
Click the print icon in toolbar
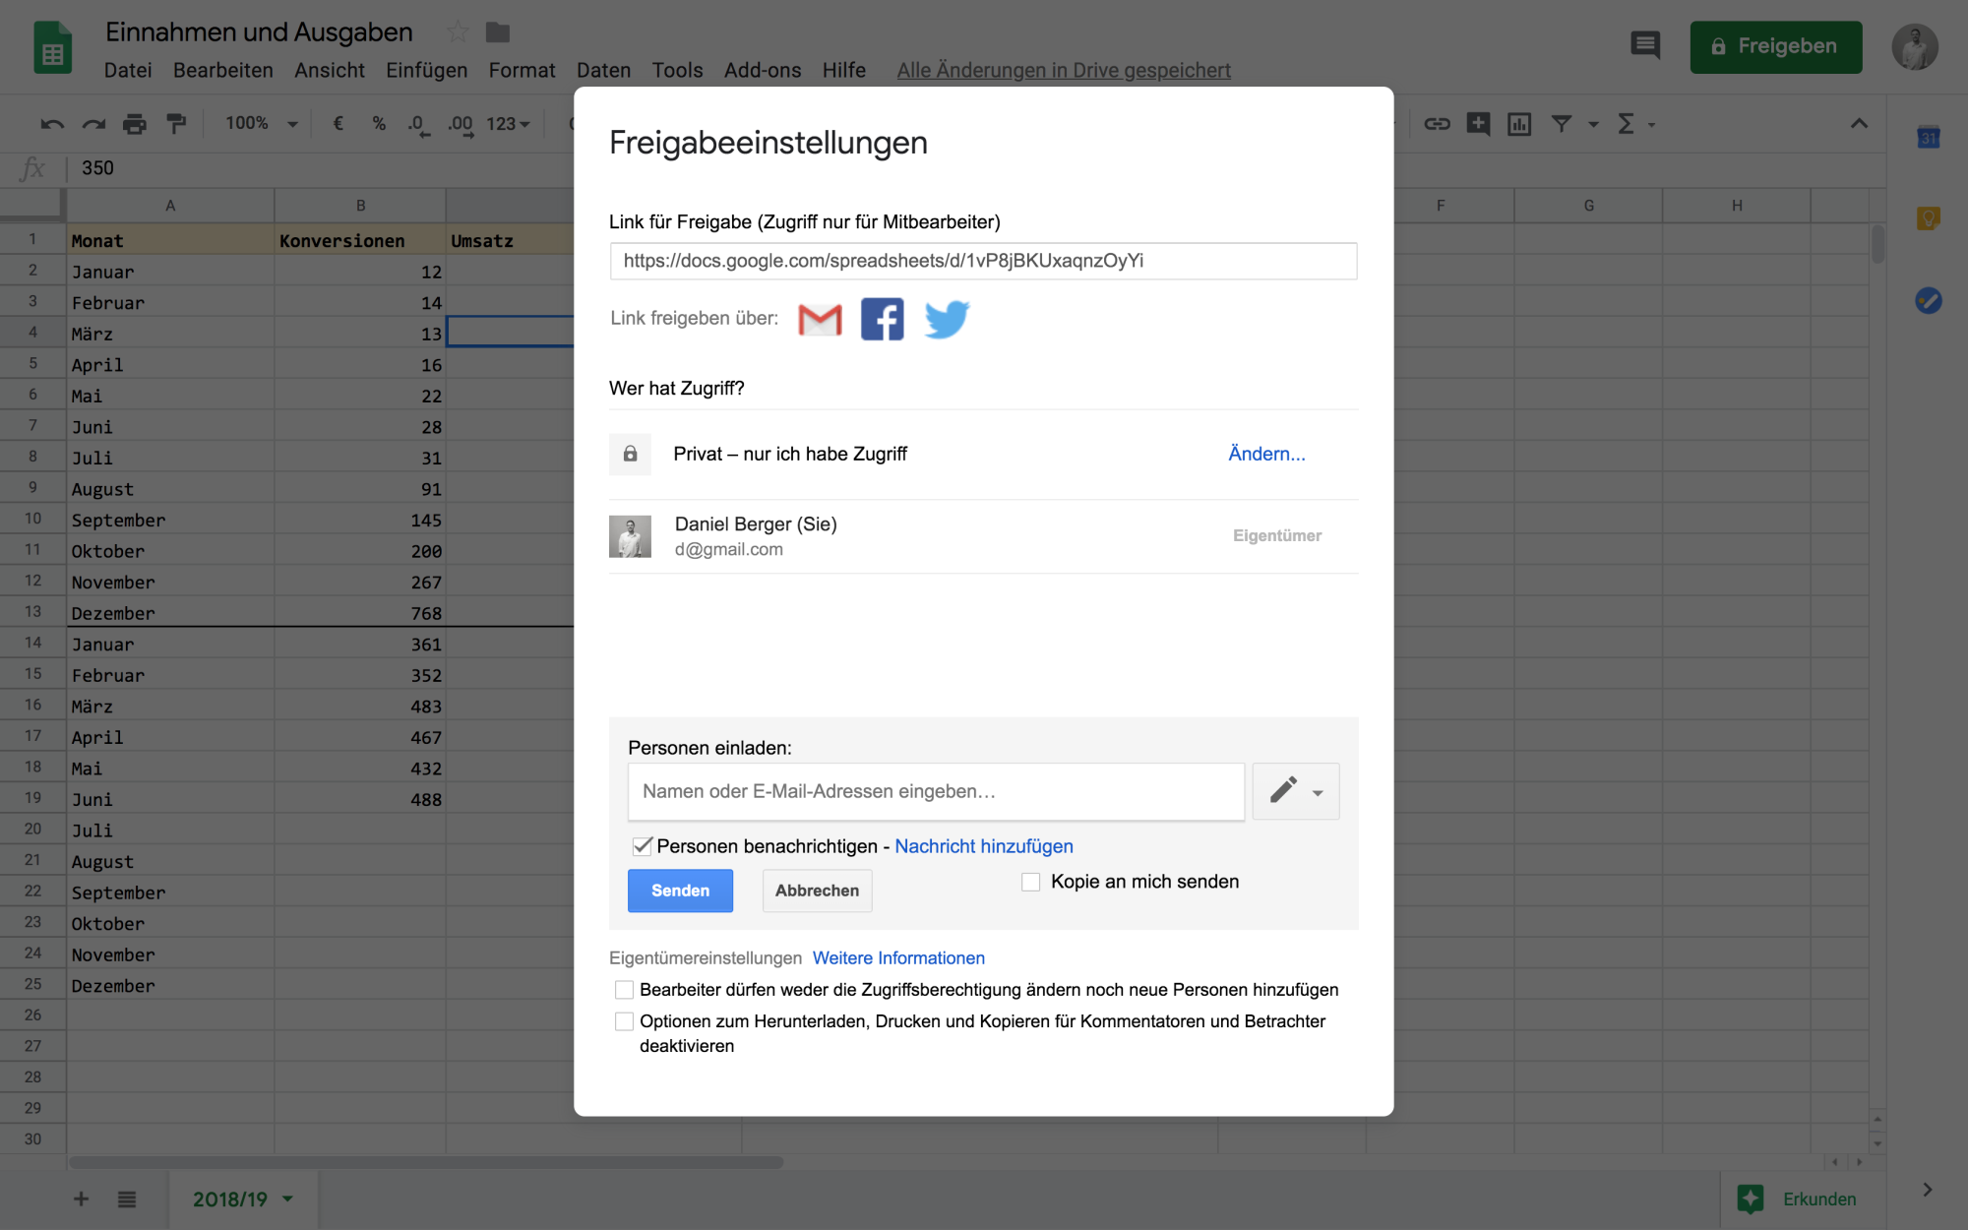click(x=135, y=124)
